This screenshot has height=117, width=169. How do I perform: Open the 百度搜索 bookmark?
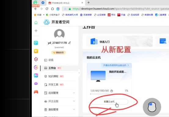coord(86,15)
